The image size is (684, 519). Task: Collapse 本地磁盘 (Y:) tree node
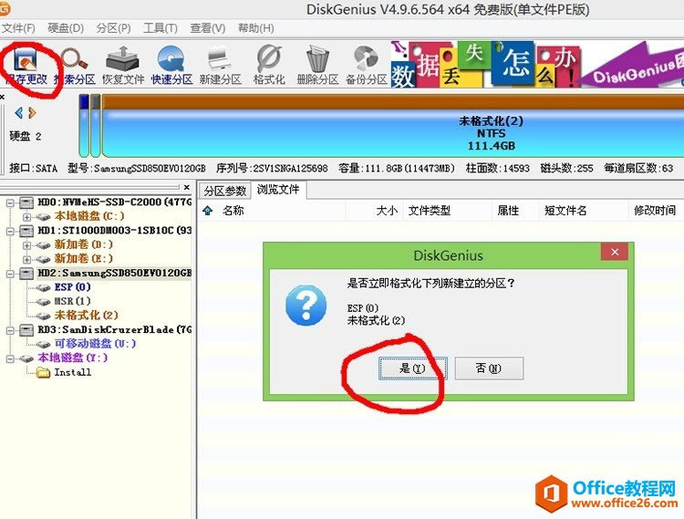point(10,358)
